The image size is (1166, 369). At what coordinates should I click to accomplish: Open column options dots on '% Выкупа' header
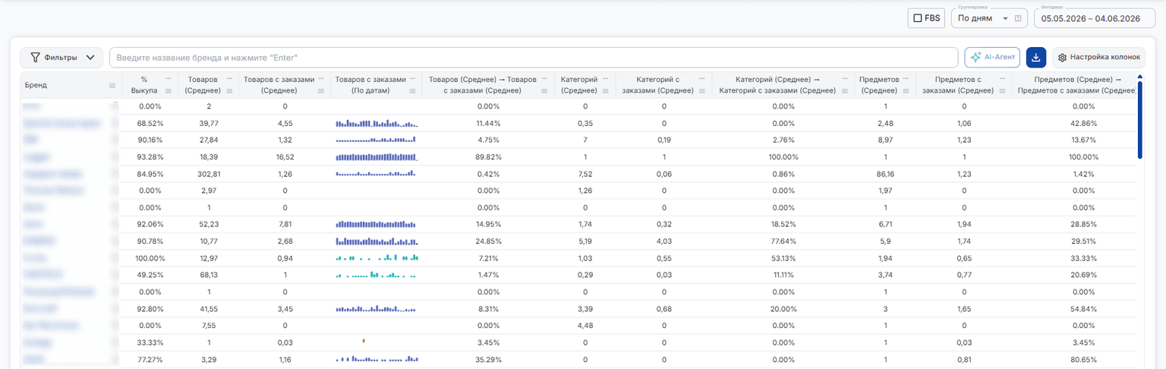click(169, 78)
